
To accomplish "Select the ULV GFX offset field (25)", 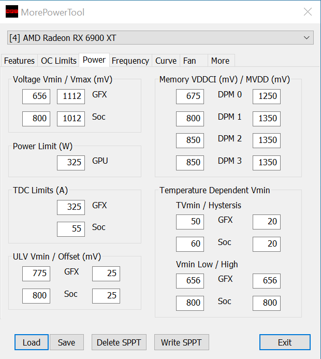I will (106, 274).
